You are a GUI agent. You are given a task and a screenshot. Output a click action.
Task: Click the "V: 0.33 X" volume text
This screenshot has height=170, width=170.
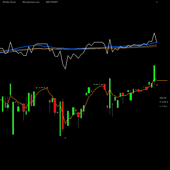164,102
